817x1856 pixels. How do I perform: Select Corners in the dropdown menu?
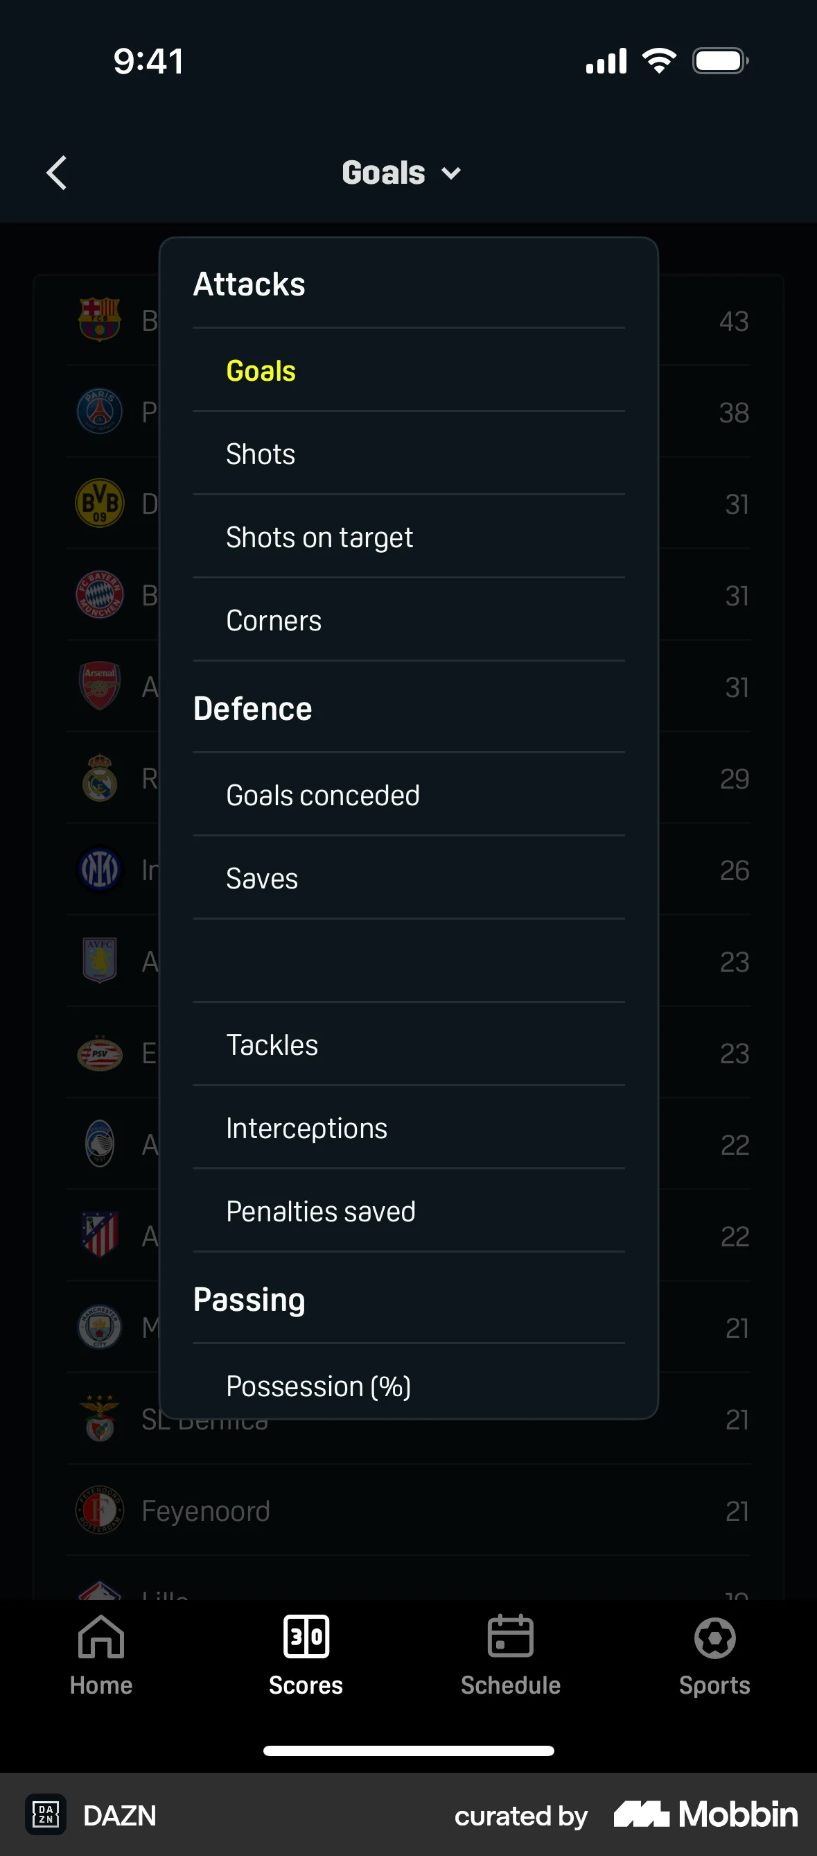pos(274,619)
